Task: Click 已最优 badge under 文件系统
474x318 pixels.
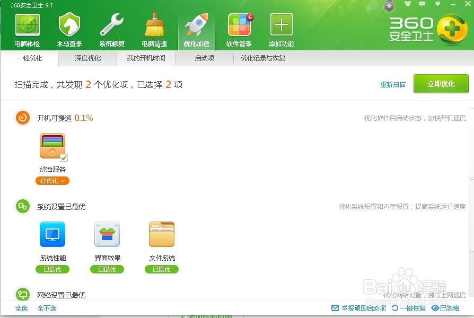Action: pyautogui.click(x=162, y=269)
